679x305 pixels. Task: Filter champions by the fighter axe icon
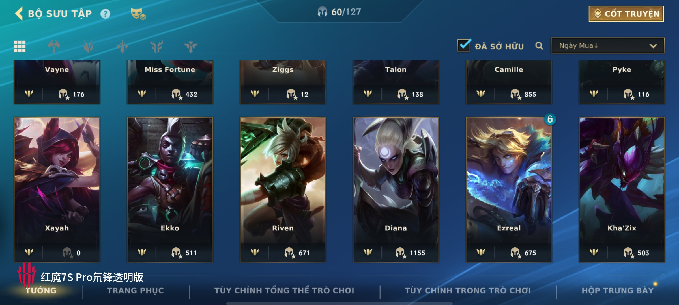(54, 46)
